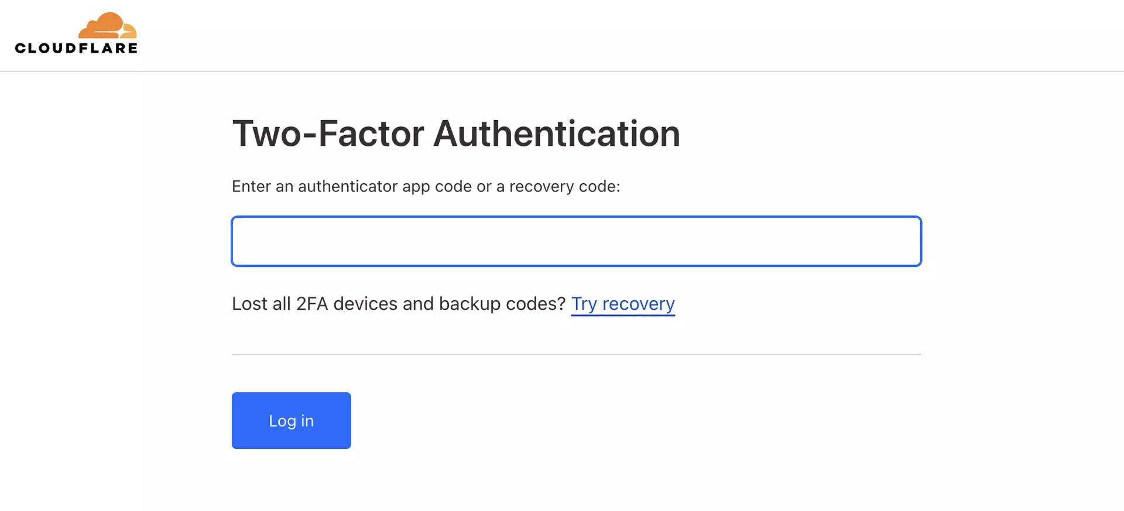Open the Try recovery link
This screenshot has height=511, width=1124.
(x=623, y=304)
